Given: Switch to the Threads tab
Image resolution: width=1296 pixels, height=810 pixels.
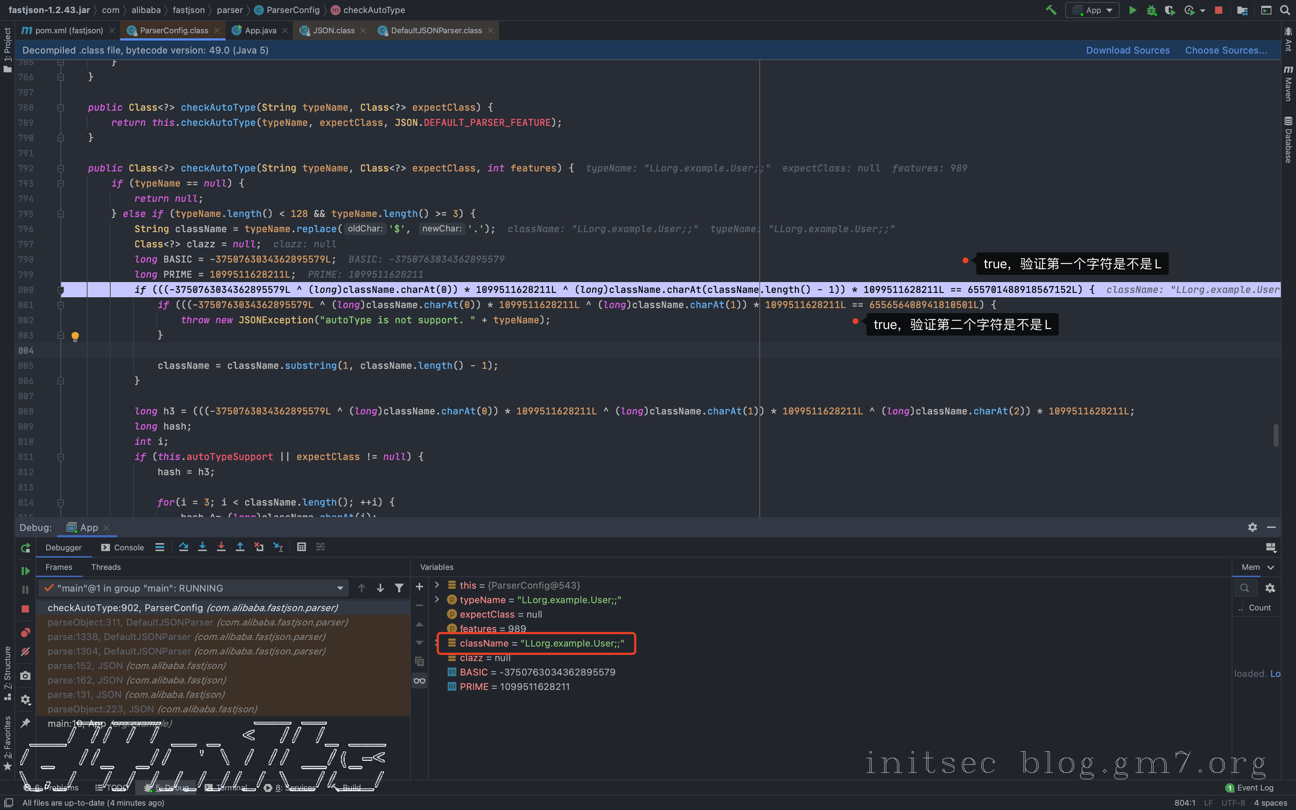Looking at the screenshot, I should coord(106,567).
